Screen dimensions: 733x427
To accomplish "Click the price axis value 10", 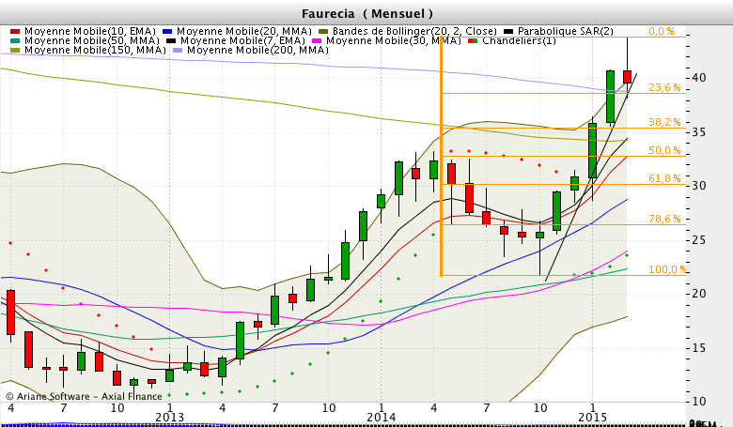I will point(699,401).
